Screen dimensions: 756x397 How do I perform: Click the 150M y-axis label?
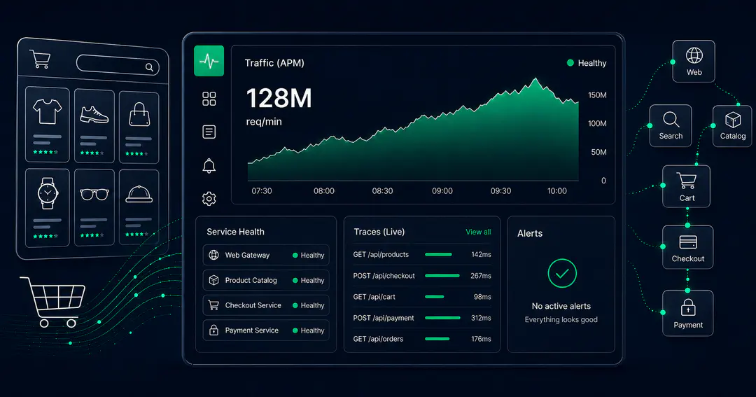point(597,95)
